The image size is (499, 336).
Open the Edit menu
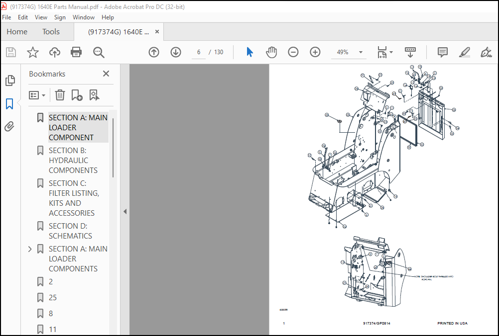point(22,17)
